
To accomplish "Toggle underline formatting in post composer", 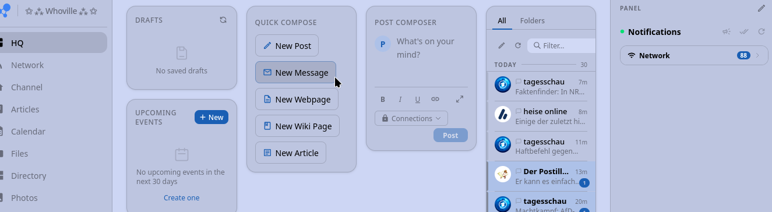I will pos(418,99).
